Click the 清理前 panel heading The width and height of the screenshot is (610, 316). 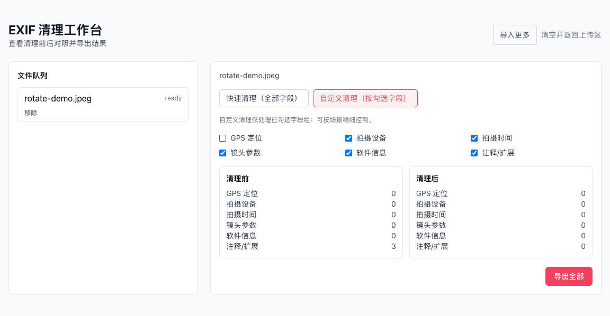[236, 179]
